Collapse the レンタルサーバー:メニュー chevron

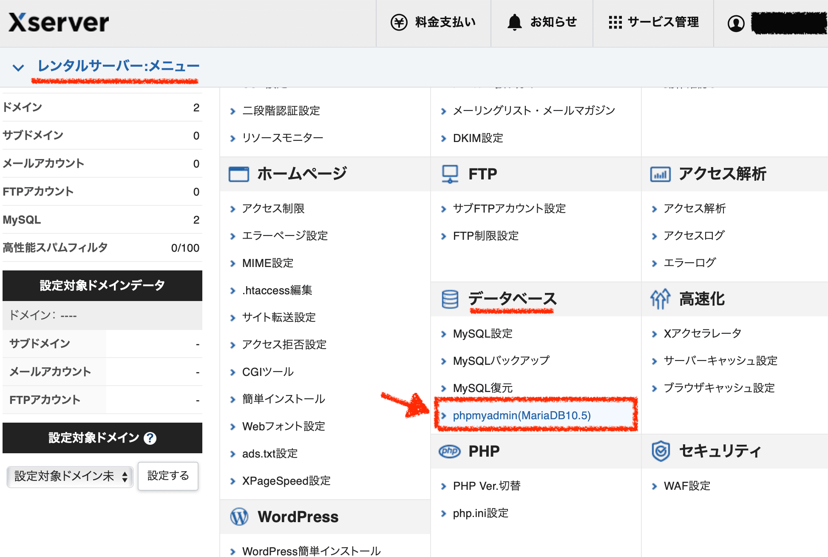[x=18, y=67]
